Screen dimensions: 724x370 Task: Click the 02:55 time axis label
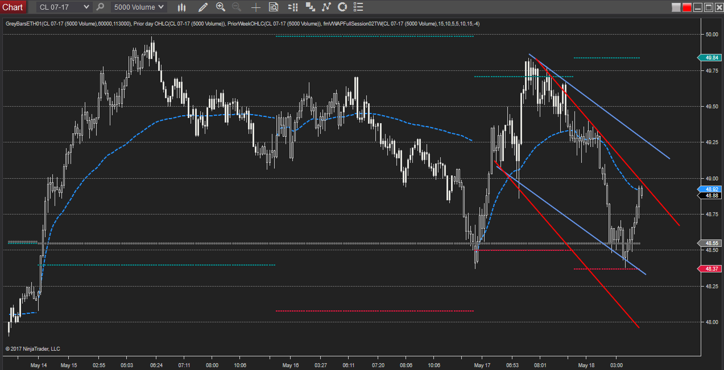[x=99, y=365]
